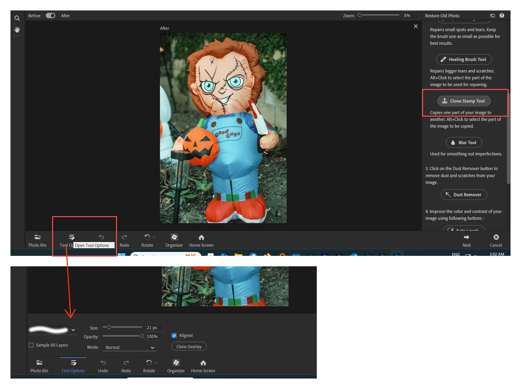Image resolution: width=521 pixels, height=389 pixels.
Task: Select the Zoom magnifier tool
Action: coord(17,18)
